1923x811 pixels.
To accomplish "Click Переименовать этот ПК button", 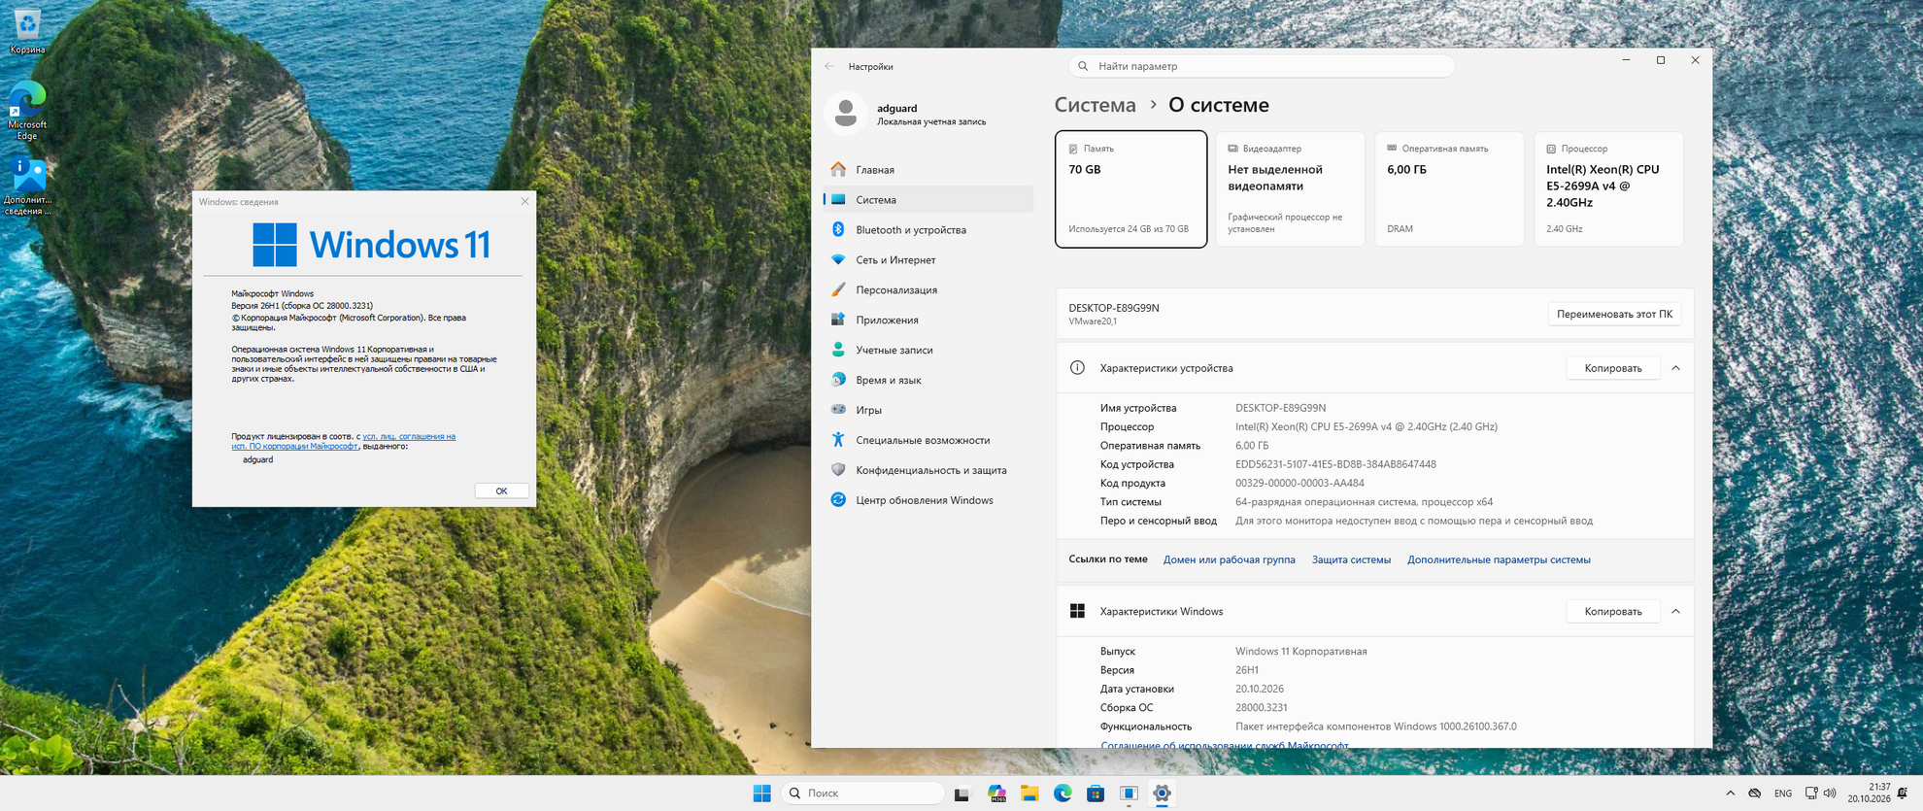I will click(x=1614, y=314).
